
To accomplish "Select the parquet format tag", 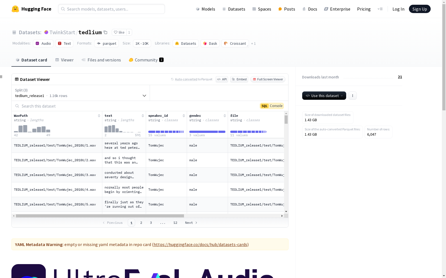I will (106, 43).
